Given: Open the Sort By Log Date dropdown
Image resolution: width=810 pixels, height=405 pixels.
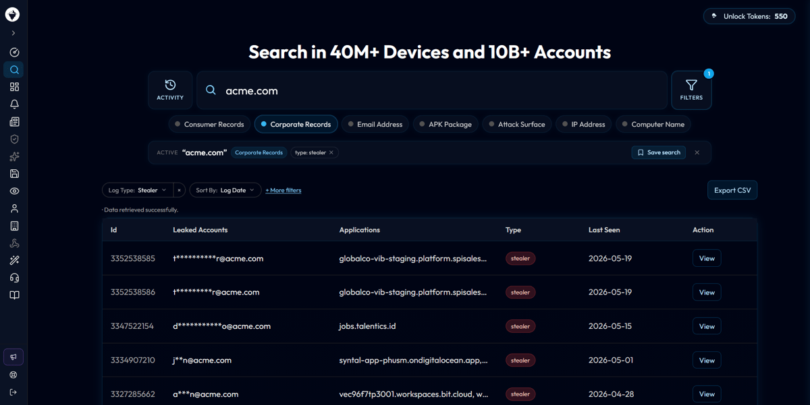Looking at the screenshot, I should coord(225,190).
